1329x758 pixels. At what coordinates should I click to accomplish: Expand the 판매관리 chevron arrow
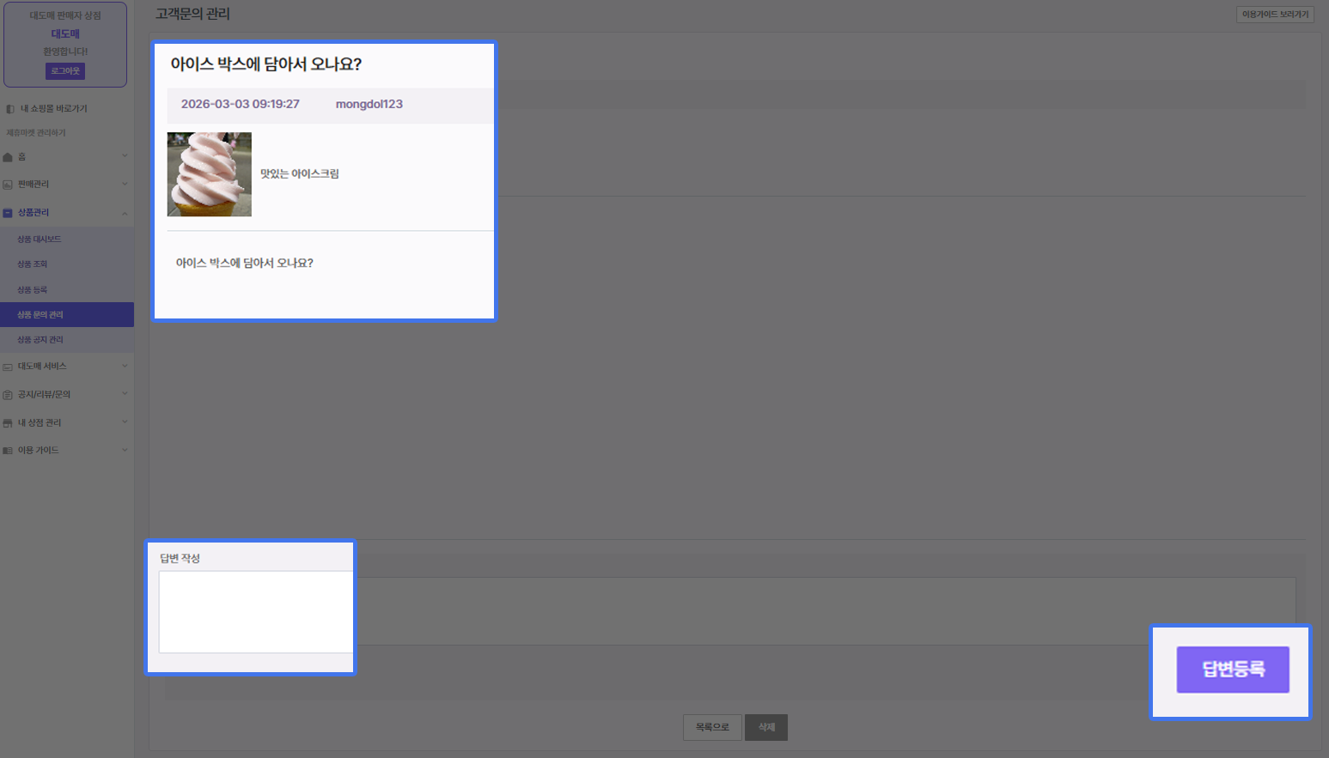(x=125, y=184)
